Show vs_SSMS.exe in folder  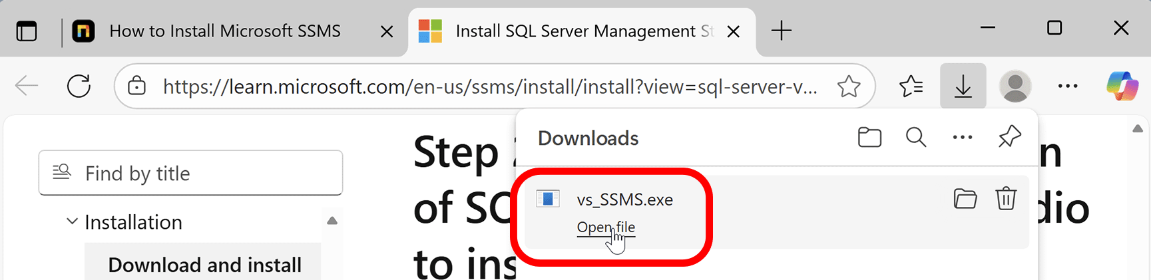[x=965, y=199]
